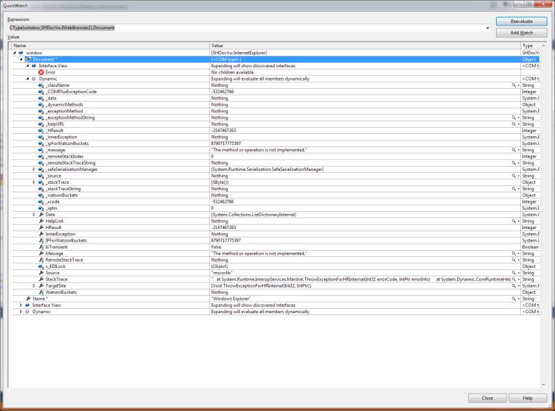This screenshot has width=555, height=411.
Task: Open visualizer dropdown arrow for StackTrace row
Action: pos(518,280)
